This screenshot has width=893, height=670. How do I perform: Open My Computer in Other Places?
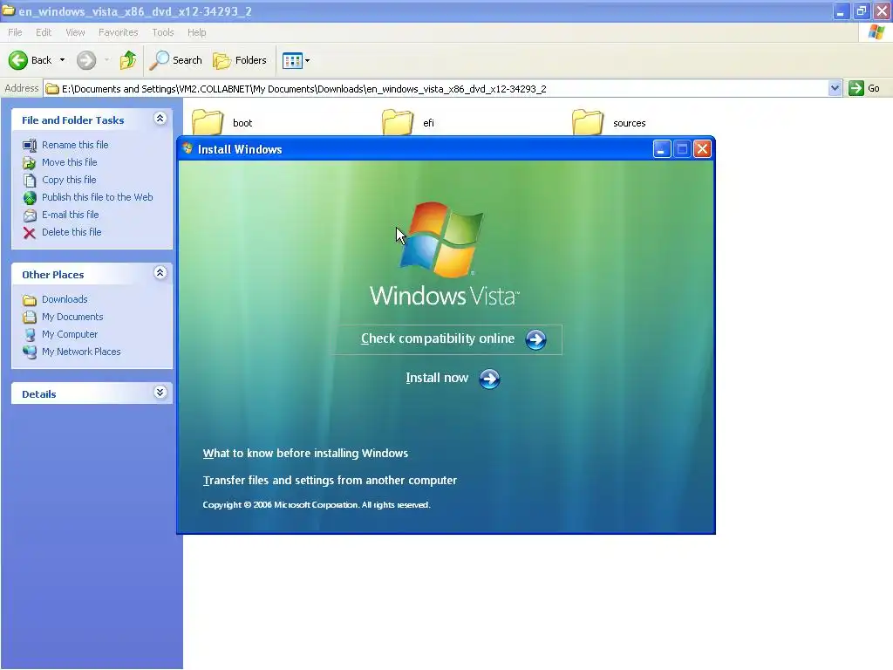pos(70,334)
